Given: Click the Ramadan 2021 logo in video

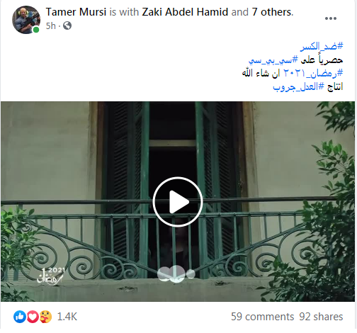Looking at the screenshot, I should point(50,276).
